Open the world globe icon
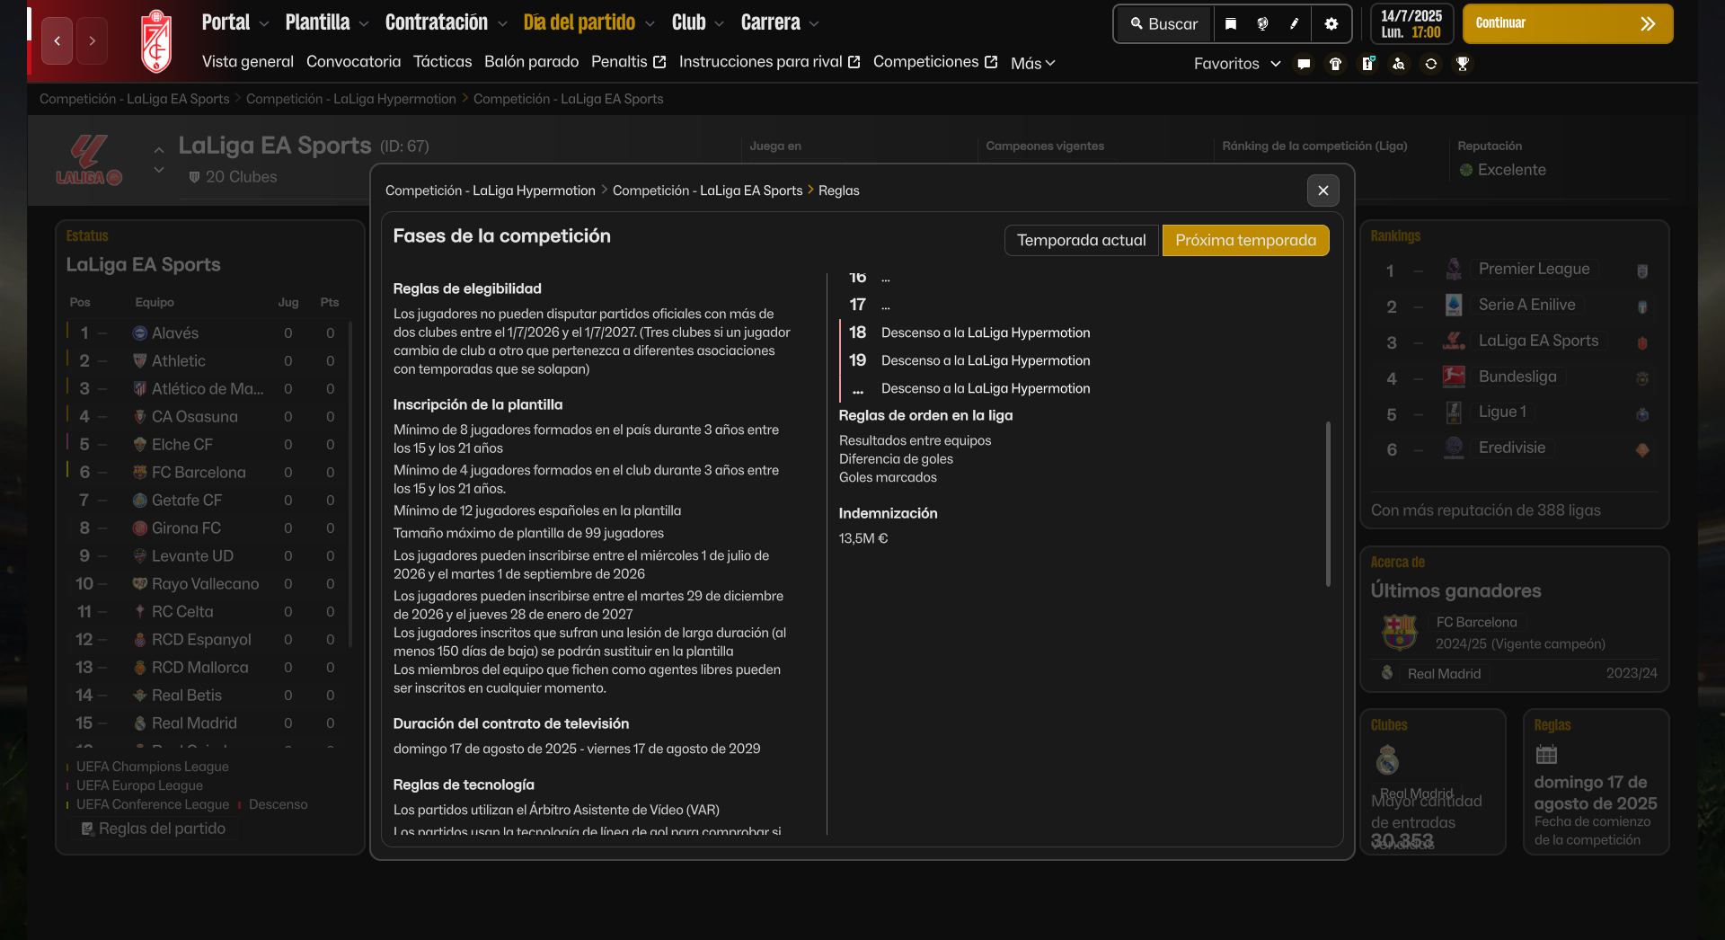1725x940 pixels. (x=1262, y=24)
